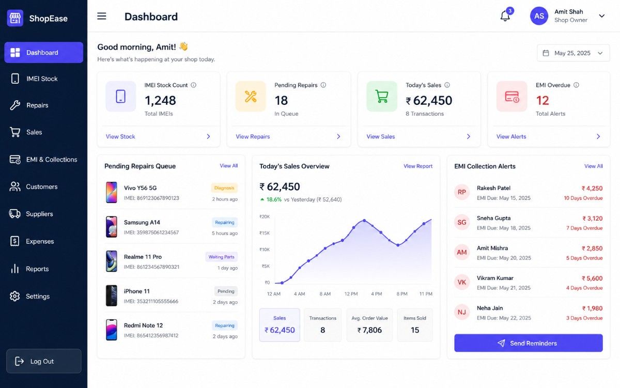Click the arrow next to View Stock
620x388 pixels.
point(208,136)
